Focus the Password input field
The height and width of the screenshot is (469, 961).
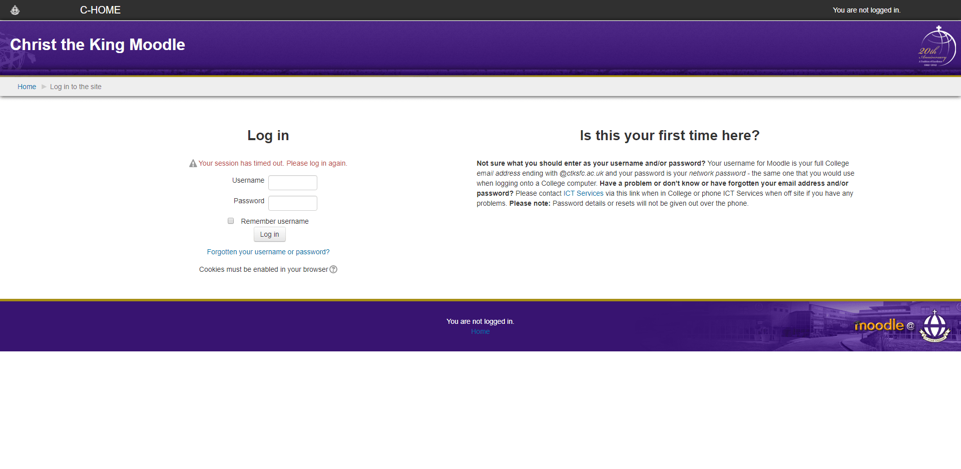coord(293,203)
